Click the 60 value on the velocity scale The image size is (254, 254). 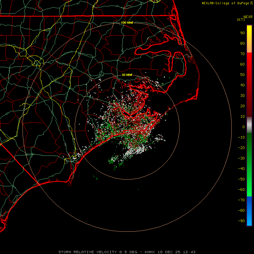point(242,64)
